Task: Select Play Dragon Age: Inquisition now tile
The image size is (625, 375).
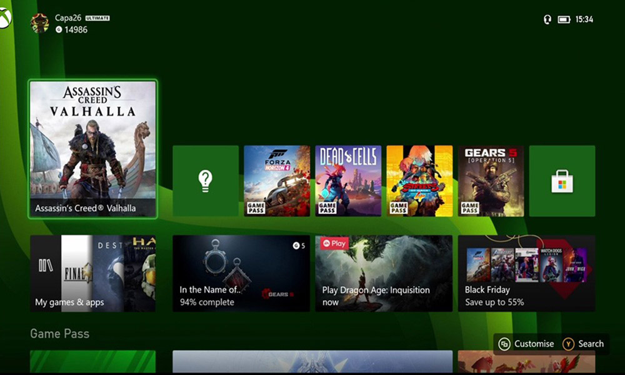Action: click(384, 273)
